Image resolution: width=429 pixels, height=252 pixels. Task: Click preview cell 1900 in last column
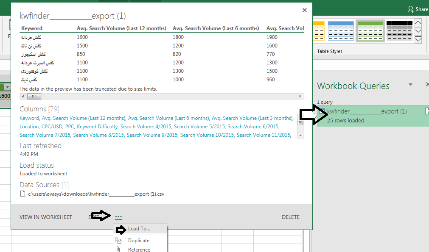(x=272, y=37)
